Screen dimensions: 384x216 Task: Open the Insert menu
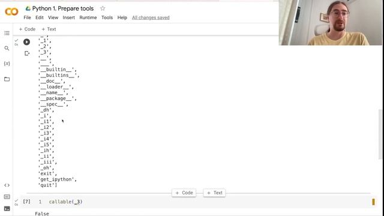click(69, 17)
